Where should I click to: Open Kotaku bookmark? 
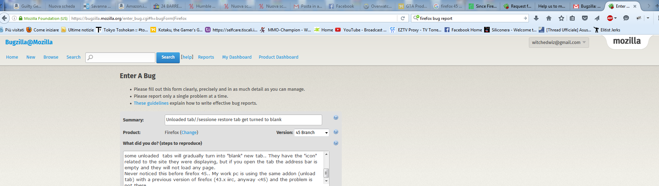[177, 30]
